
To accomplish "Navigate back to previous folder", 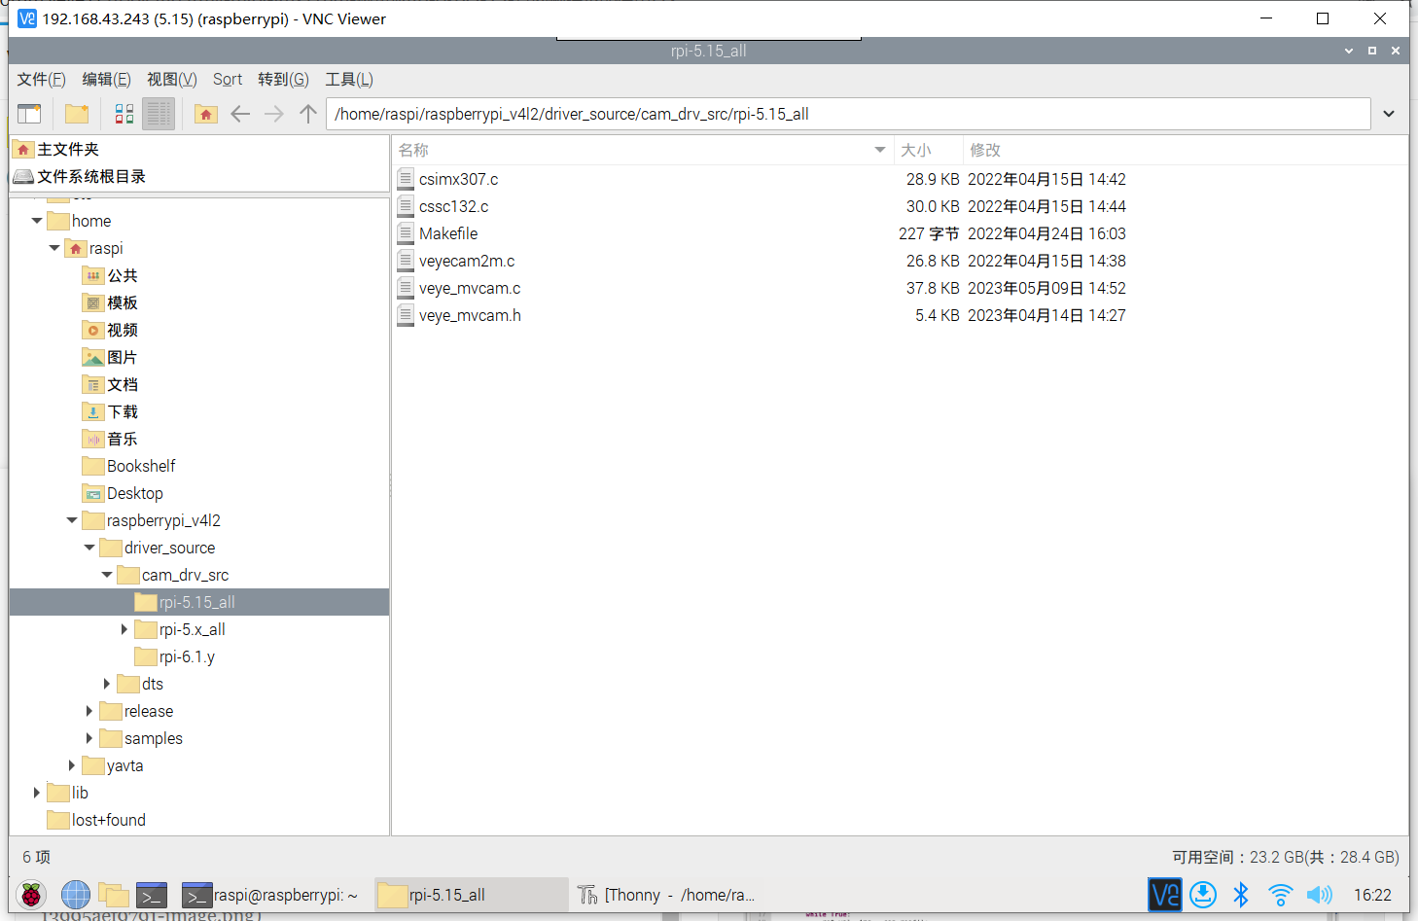I will click(x=240, y=114).
